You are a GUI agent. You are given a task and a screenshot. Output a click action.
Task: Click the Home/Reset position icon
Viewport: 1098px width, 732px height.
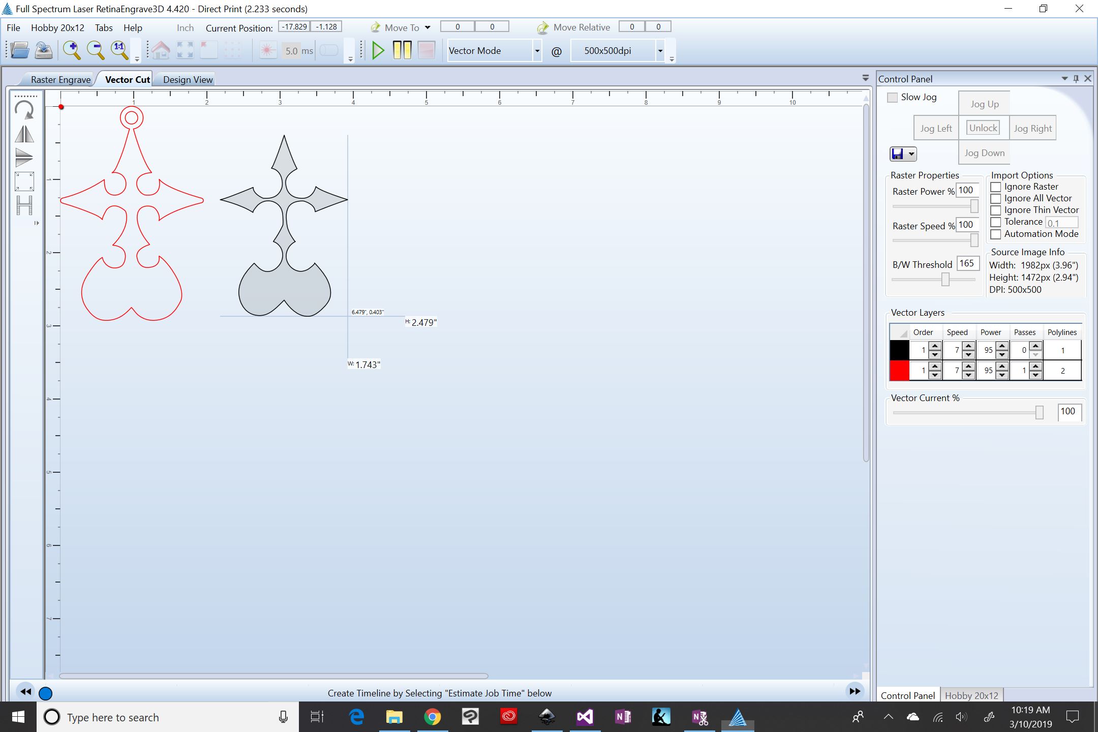(x=160, y=50)
